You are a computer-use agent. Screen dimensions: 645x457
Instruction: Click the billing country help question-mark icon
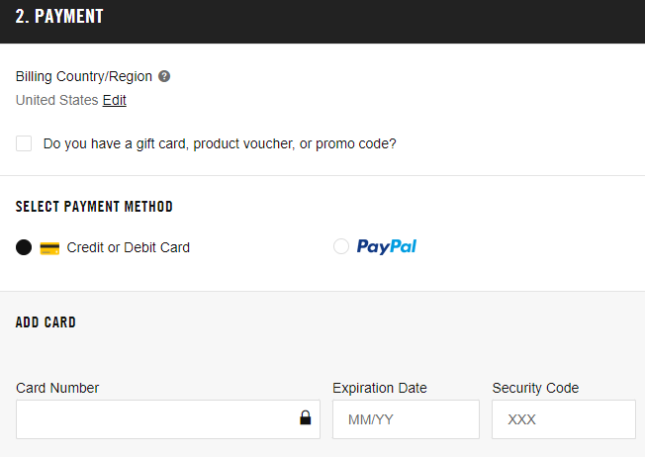[164, 76]
